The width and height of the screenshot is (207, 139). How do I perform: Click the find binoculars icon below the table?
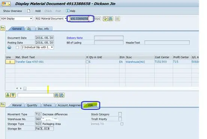pos(57,95)
